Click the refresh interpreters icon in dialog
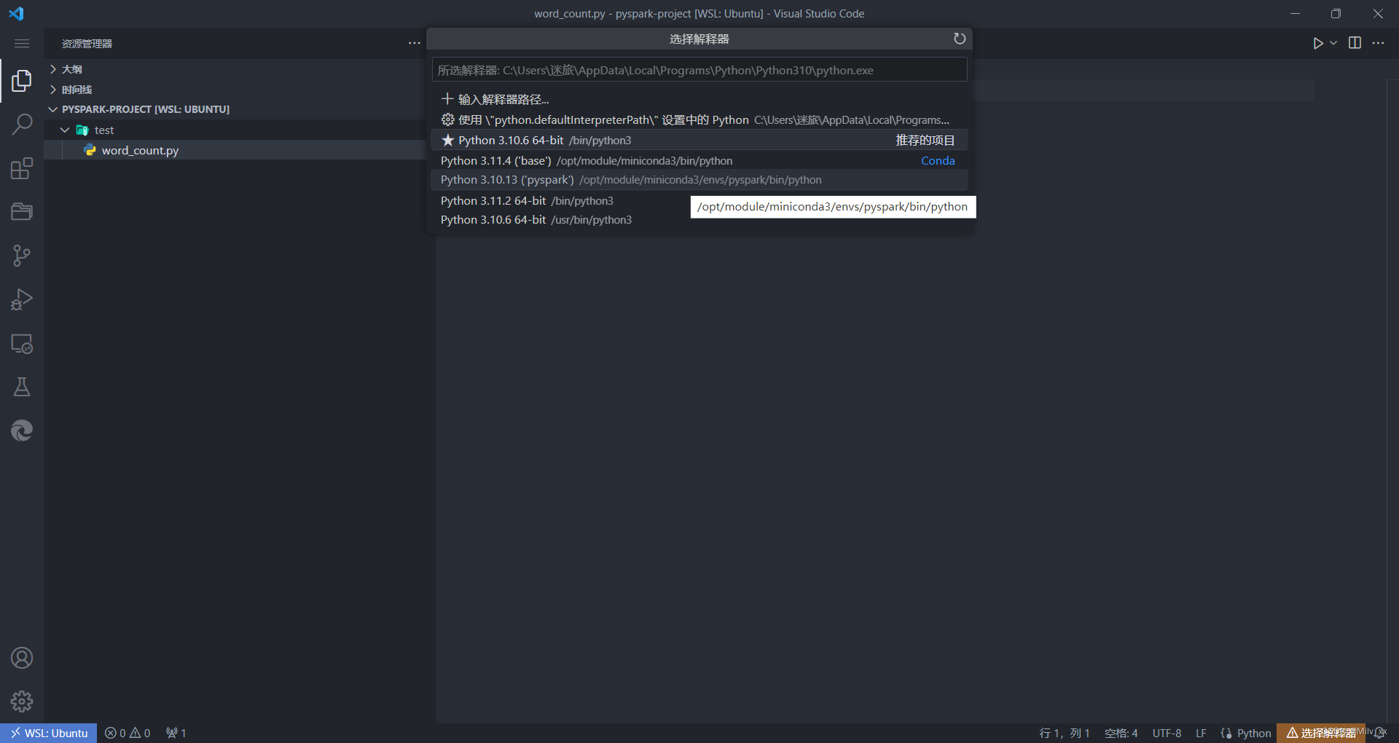This screenshot has width=1399, height=743. [959, 39]
